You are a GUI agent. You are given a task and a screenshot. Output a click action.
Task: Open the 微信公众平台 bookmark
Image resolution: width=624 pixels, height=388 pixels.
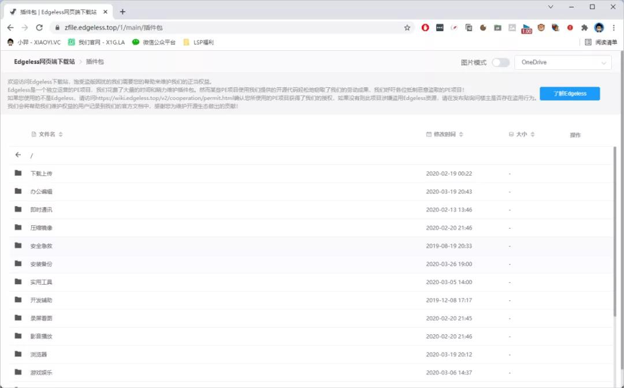154,42
